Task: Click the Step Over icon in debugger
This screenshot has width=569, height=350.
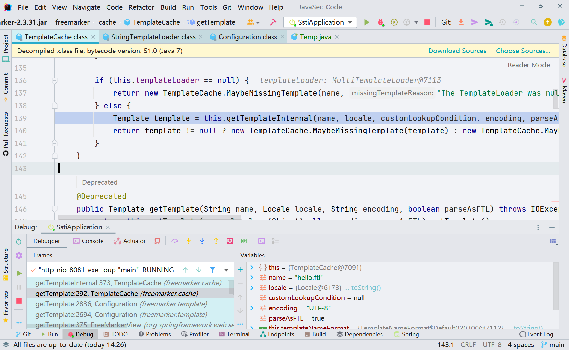Action: [175, 241]
